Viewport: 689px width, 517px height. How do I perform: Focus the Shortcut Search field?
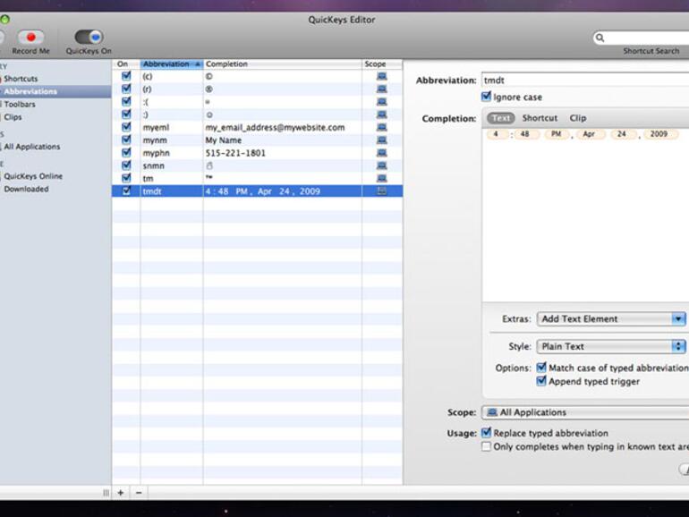(x=642, y=38)
